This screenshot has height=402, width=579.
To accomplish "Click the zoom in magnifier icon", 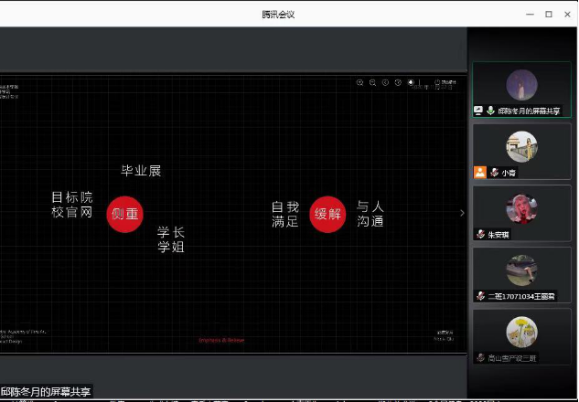I will pyautogui.click(x=360, y=83).
